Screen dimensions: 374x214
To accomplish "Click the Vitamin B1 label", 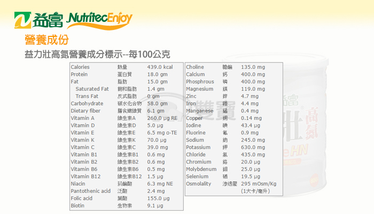I will click(84, 155).
